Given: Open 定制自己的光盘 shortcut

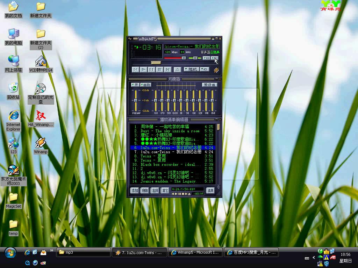Looking at the screenshot, I should click(x=41, y=94).
